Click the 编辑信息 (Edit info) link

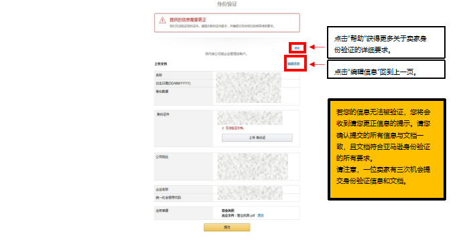[x=293, y=64]
